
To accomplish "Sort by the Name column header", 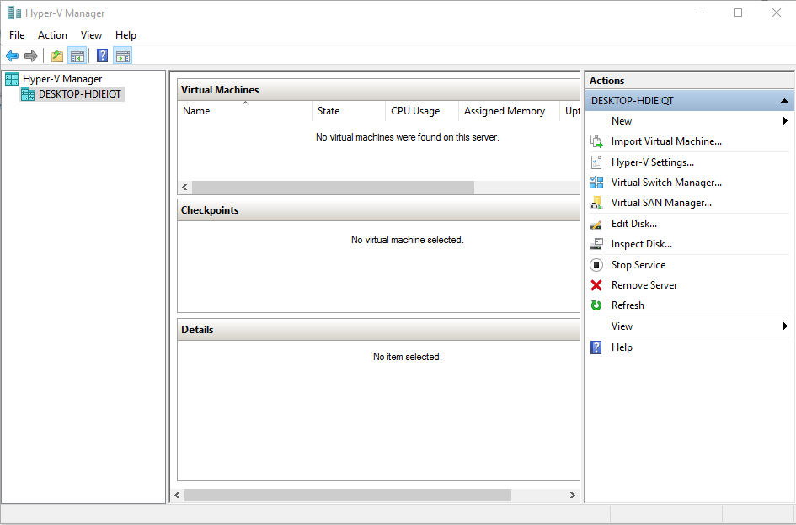I will point(245,110).
